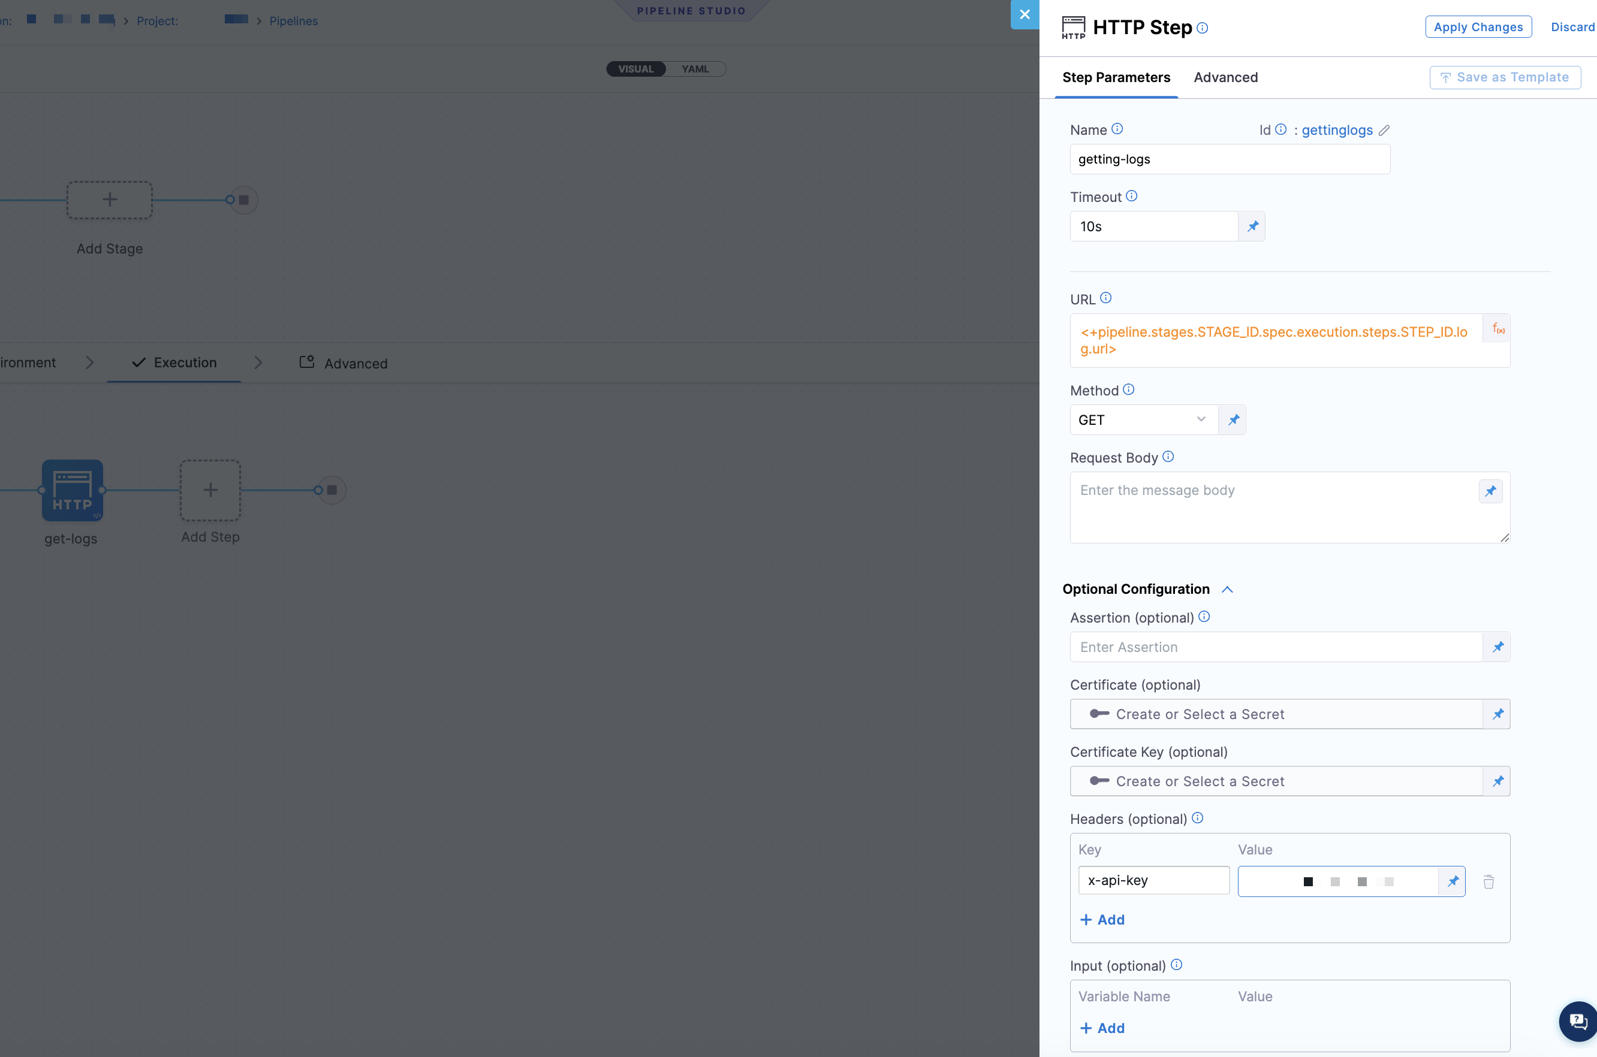Switch pipeline view to VISUAL

tap(635, 69)
